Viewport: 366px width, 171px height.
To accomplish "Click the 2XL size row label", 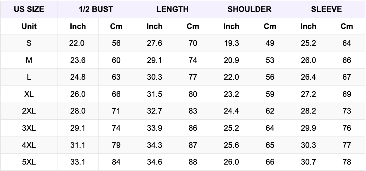I will (x=29, y=111).
